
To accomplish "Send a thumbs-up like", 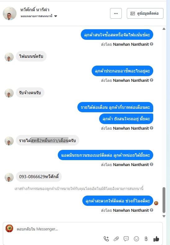I will coord(156,239).
